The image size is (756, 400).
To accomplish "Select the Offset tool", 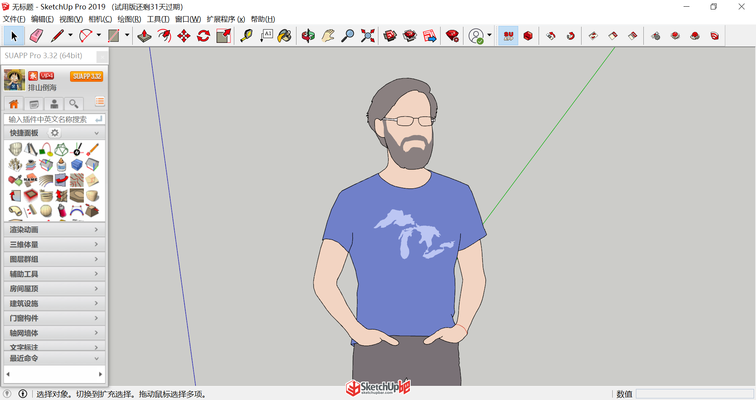I will 164,36.
